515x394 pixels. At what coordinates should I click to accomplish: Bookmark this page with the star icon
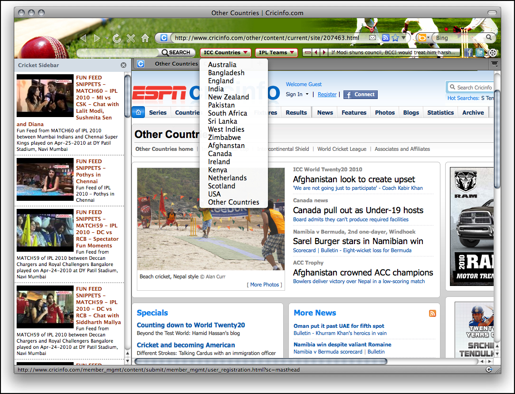395,38
